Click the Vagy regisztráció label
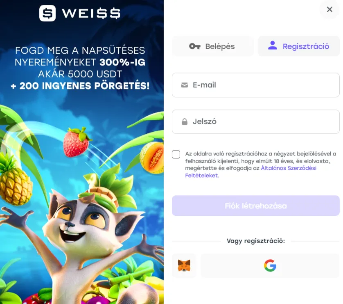 click(x=256, y=241)
